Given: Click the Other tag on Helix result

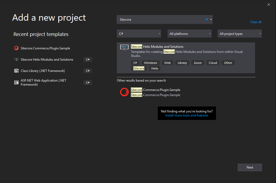Looking at the screenshot, I should [x=228, y=63].
